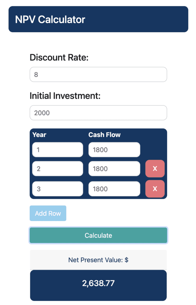Click the Initial Investment label
Screen dimensions: 196x305
click(65, 96)
